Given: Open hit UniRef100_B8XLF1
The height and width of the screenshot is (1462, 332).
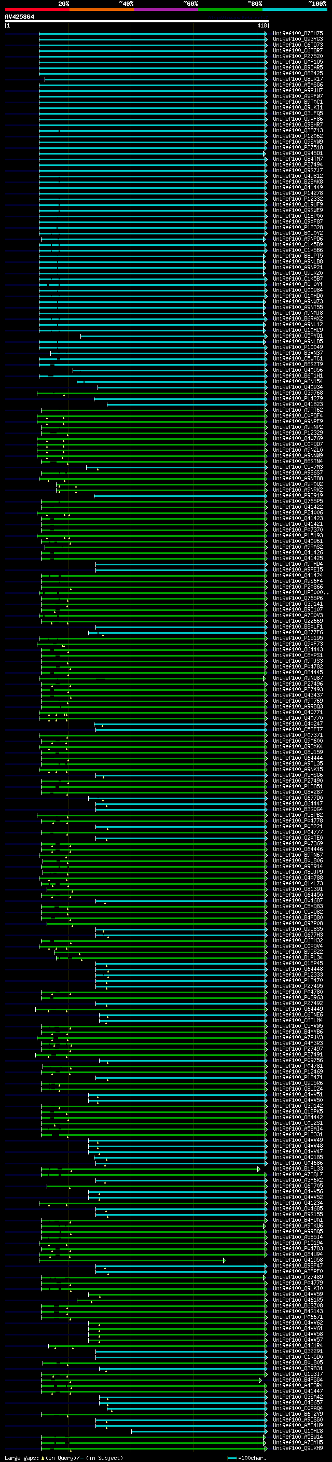Looking at the screenshot, I should [x=297, y=626].
